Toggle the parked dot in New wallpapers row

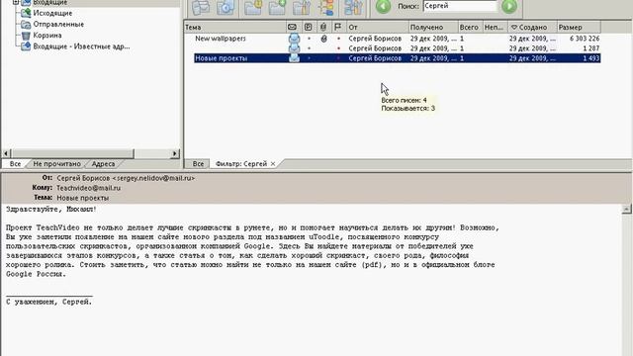coord(309,39)
